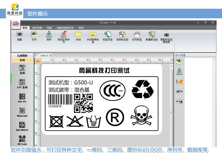Click the 打印标签 (Print Label) icon
The height and width of the screenshot is (153, 222).
pyautogui.click(x=137, y=34)
